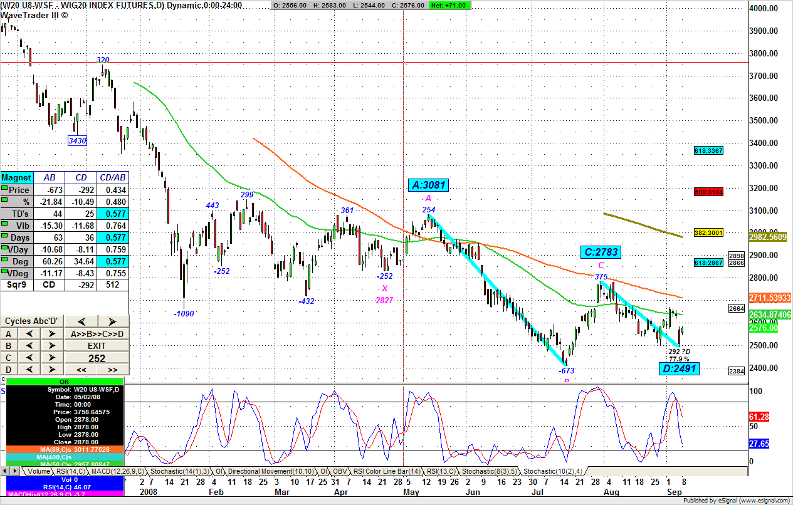The image size is (793, 505).
Task: Click the current price 2576.00 tag
Action: point(764,328)
